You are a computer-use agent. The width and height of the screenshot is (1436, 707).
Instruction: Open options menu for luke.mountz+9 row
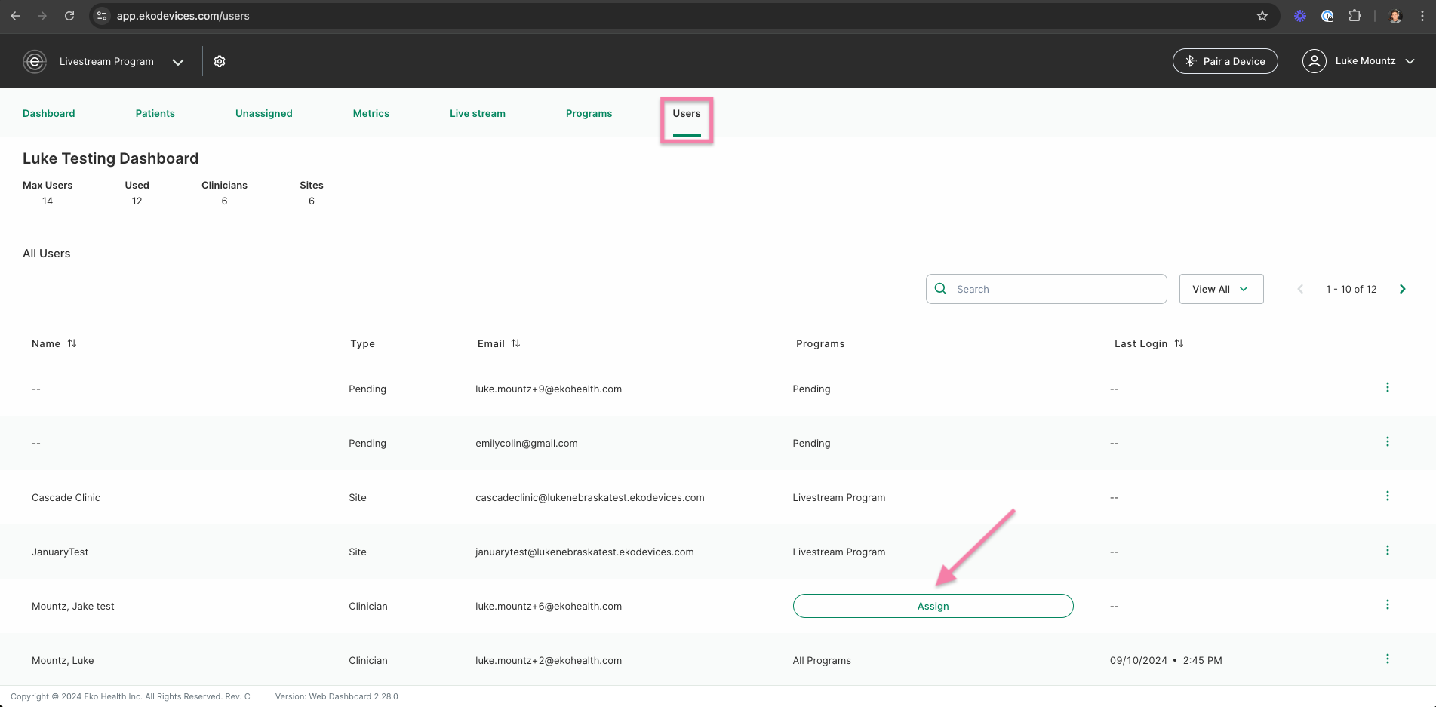tap(1387, 387)
